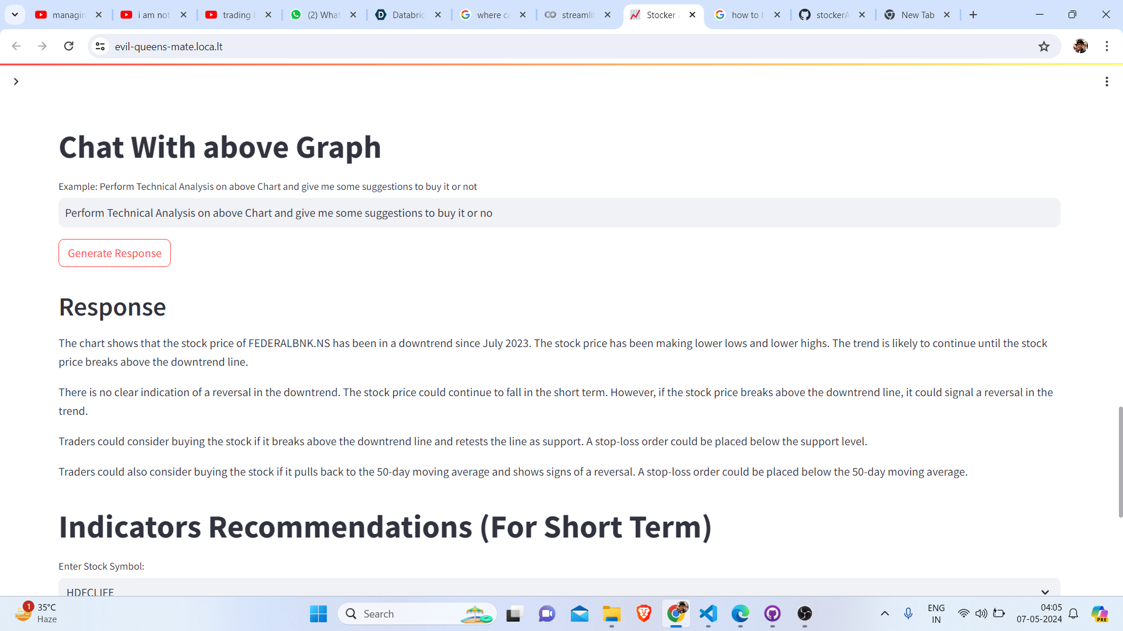Close the WhatsApp tab
The width and height of the screenshot is (1123, 631).
(x=353, y=15)
